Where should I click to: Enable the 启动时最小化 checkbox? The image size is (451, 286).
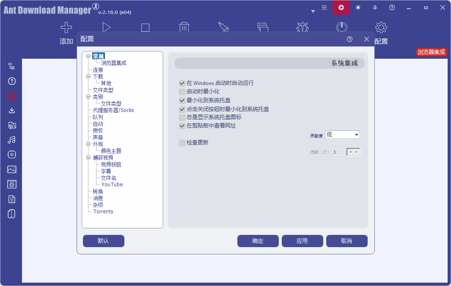182,92
